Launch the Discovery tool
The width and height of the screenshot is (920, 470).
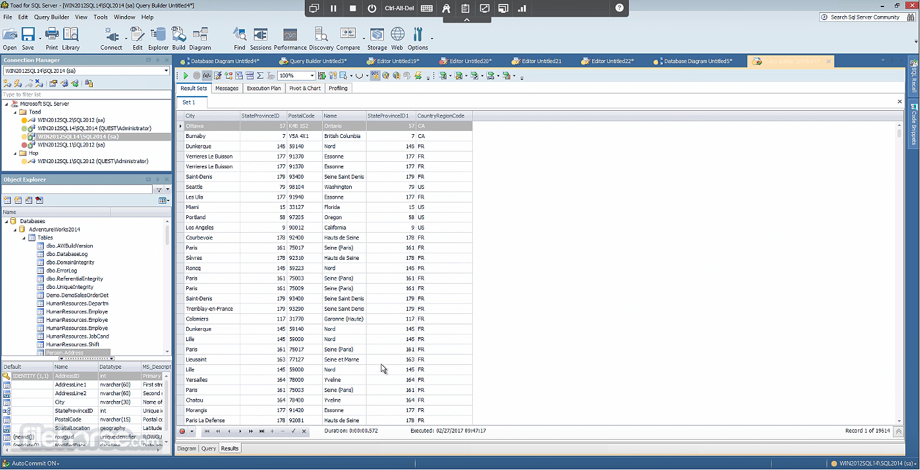pos(321,38)
